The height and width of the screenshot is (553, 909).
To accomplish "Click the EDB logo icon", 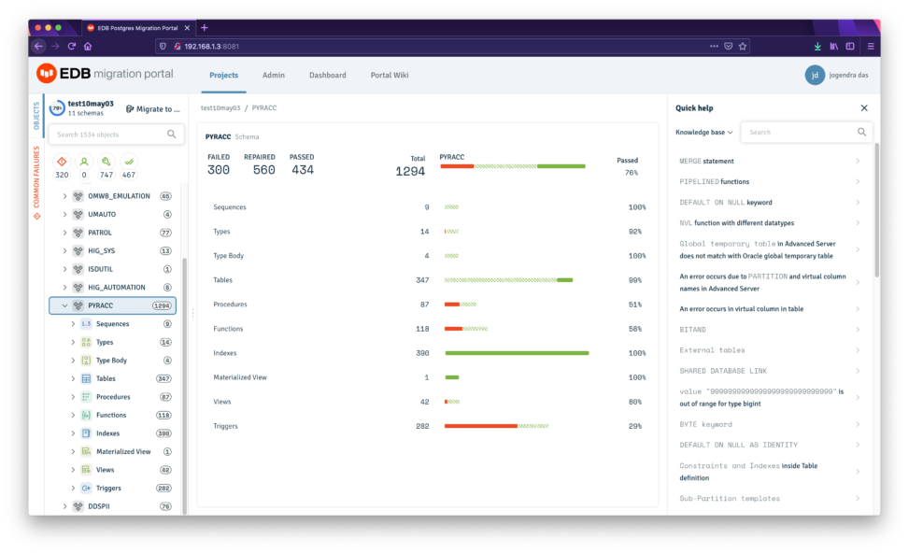I will click(47, 74).
